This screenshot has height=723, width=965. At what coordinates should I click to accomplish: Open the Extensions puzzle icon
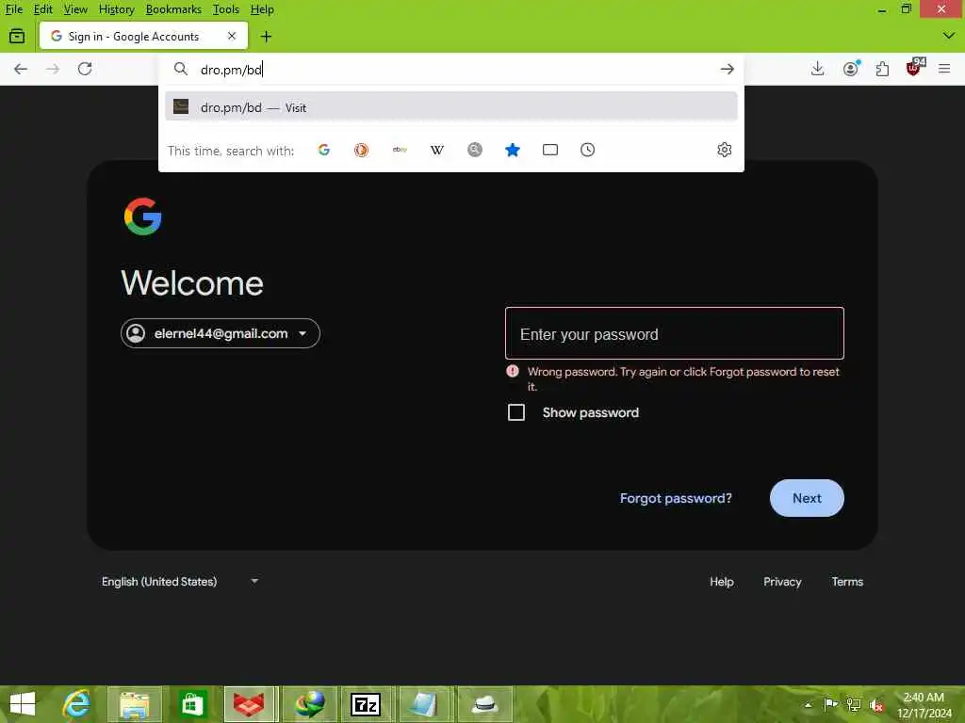pos(882,69)
